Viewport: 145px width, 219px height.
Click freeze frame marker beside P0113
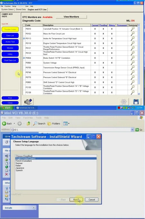coord(24,38)
